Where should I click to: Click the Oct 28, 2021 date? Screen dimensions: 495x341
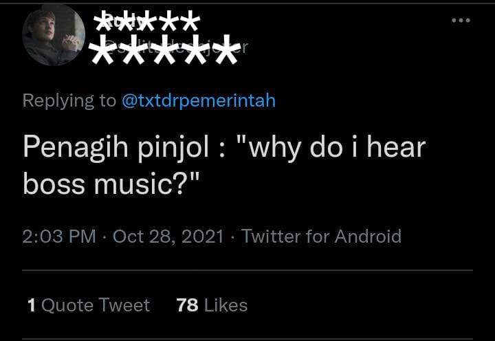point(168,236)
